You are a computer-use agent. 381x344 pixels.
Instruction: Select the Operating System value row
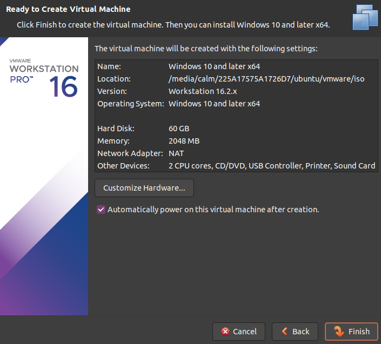[214, 104]
